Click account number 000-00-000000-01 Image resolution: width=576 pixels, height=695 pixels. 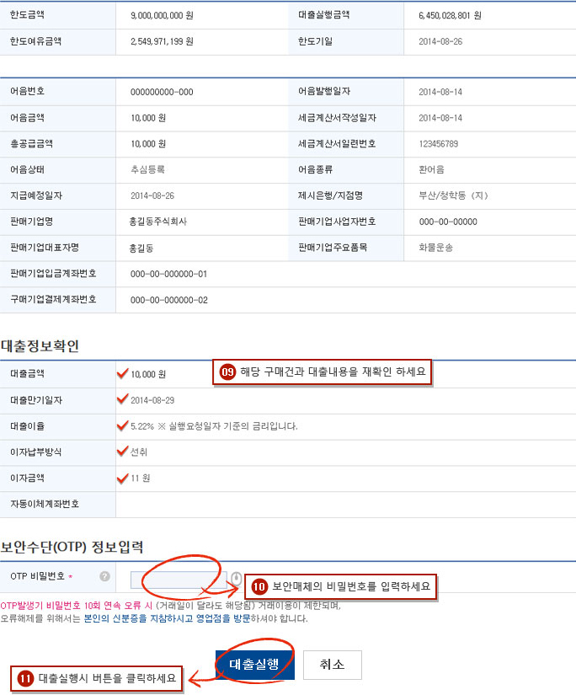[x=168, y=275]
